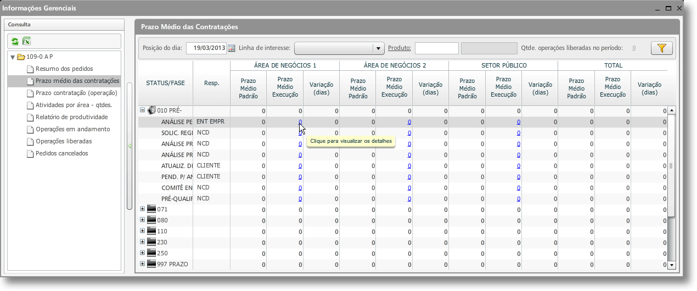Expand the 997 PRAZO row

click(x=142, y=264)
